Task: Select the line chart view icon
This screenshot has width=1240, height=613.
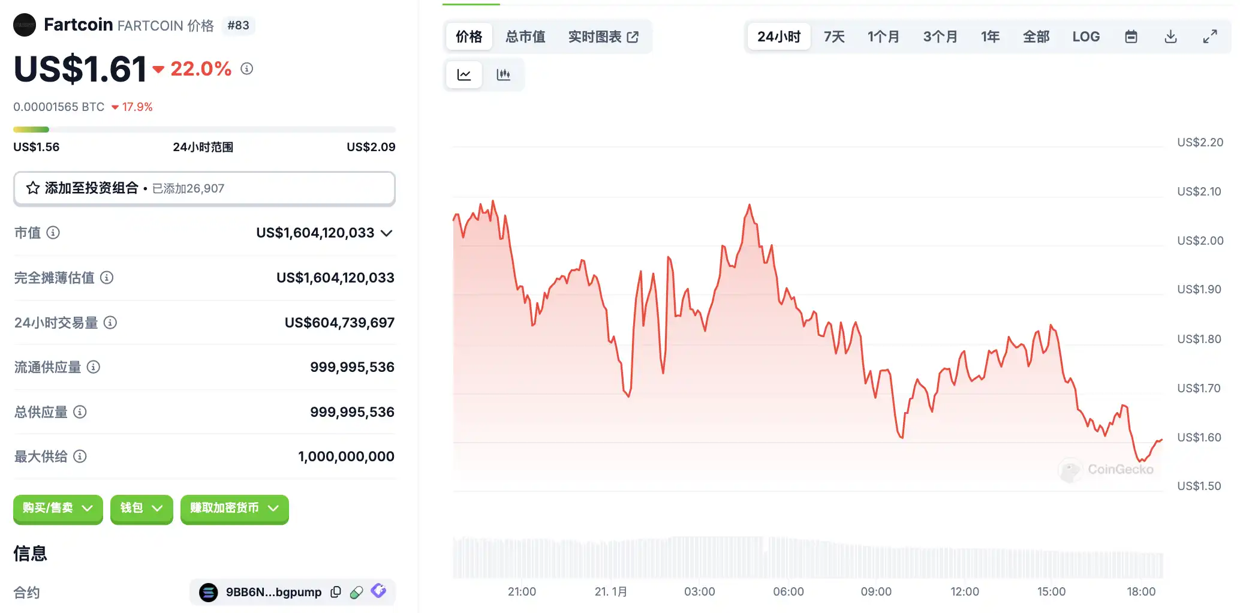Action: pos(464,75)
